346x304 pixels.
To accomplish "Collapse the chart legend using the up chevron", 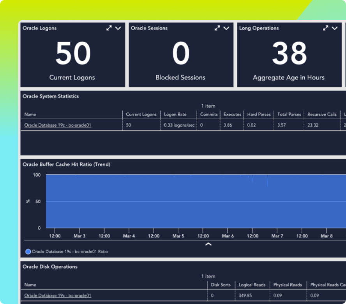I will click(208, 244).
